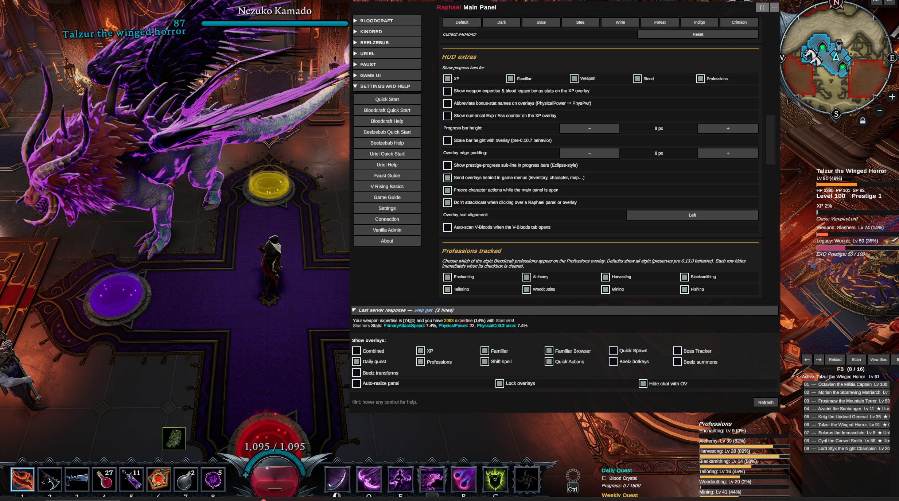Open the Quick Start page
899x501 pixels.
pyautogui.click(x=387, y=100)
